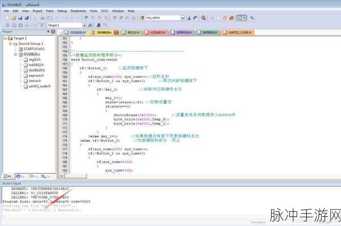Close the Project panel
Viewport: 341px width, 226px height.
click(x=53, y=32)
